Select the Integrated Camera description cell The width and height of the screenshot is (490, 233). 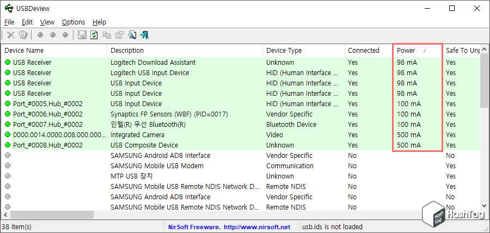click(x=138, y=134)
